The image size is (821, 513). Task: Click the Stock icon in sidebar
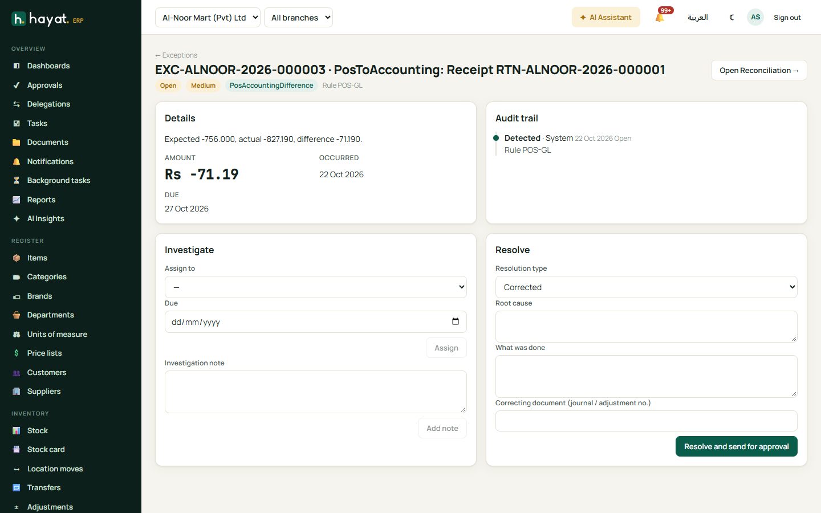pyautogui.click(x=17, y=431)
